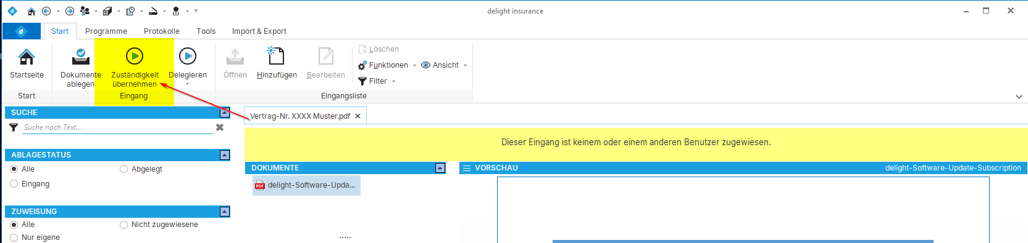The image size is (1028, 243).
Task: Close the Vertrag-Nr. XXXX Muster.pdf tab
Action: [357, 116]
